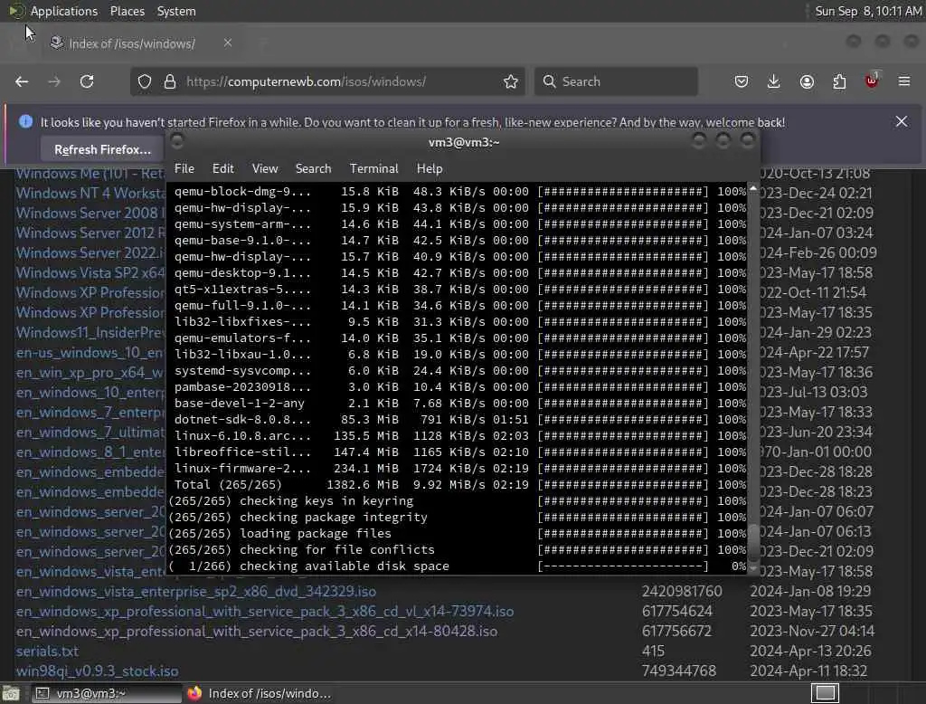
Task: Open en_windows_10_enterprise link
Action: tap(91, 393)
